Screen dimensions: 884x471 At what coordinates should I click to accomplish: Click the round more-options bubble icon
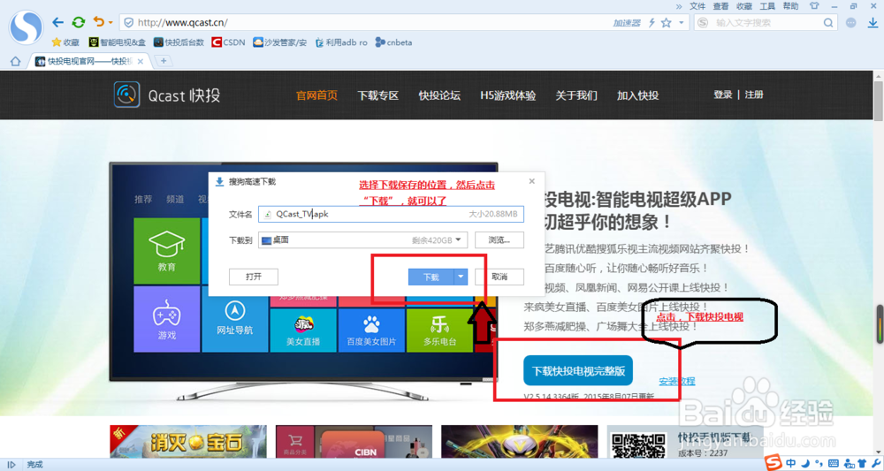[x=850, y=23]
